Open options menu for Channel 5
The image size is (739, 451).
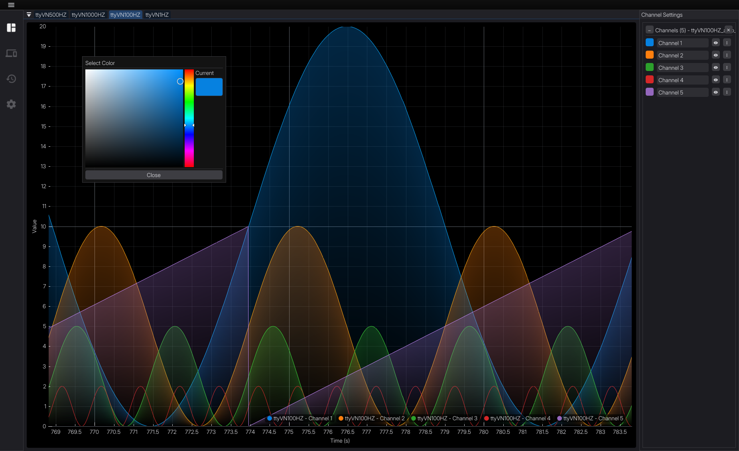(727, 92)
